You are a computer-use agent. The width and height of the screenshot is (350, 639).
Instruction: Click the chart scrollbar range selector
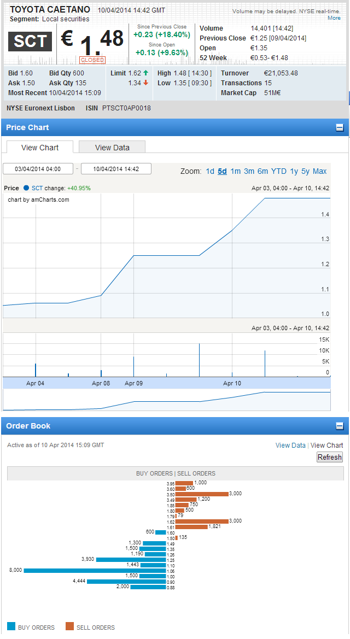pyautogui.click(x=166, y=400)
